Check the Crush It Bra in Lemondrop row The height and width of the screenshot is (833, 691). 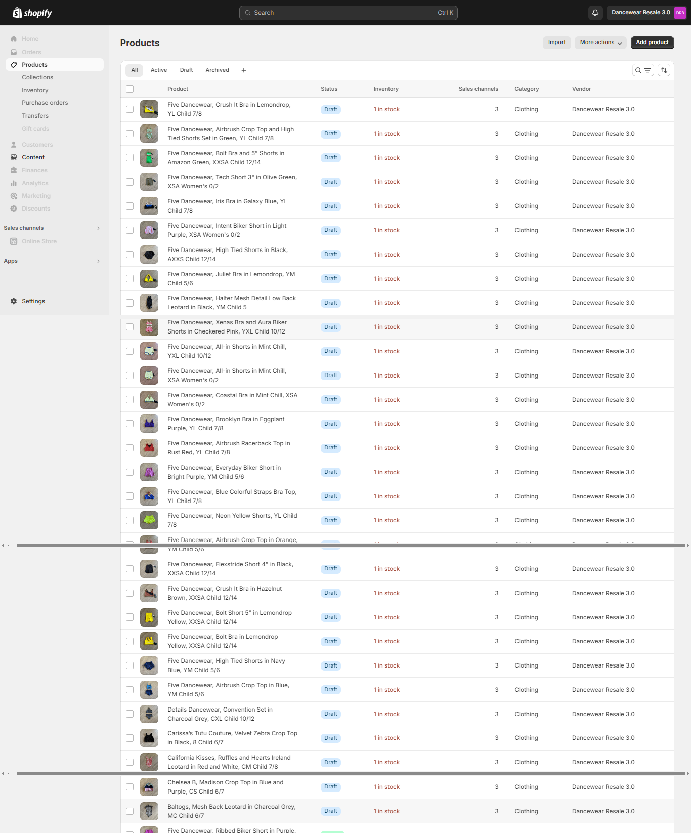coord(130,109)
